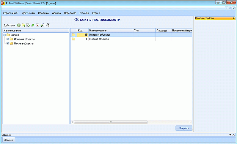This screenshot has width=237, height=144.
Task: Open the Отчеты menu
Action: pos(84,13)
